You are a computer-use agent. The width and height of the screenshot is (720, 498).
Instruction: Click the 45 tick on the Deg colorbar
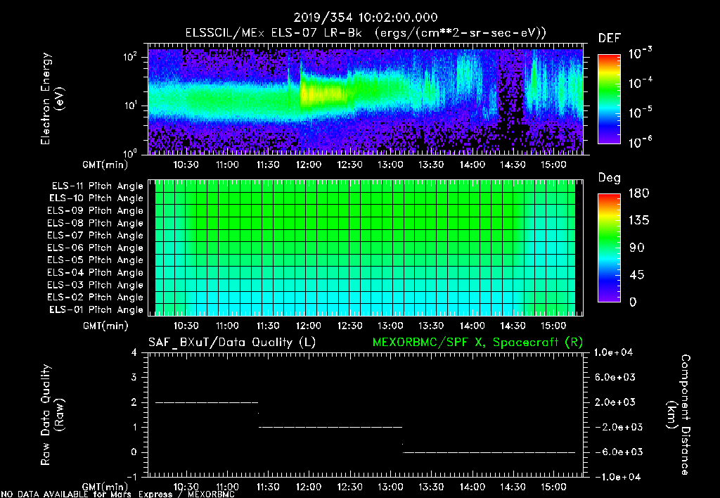[x=637, y=275]
